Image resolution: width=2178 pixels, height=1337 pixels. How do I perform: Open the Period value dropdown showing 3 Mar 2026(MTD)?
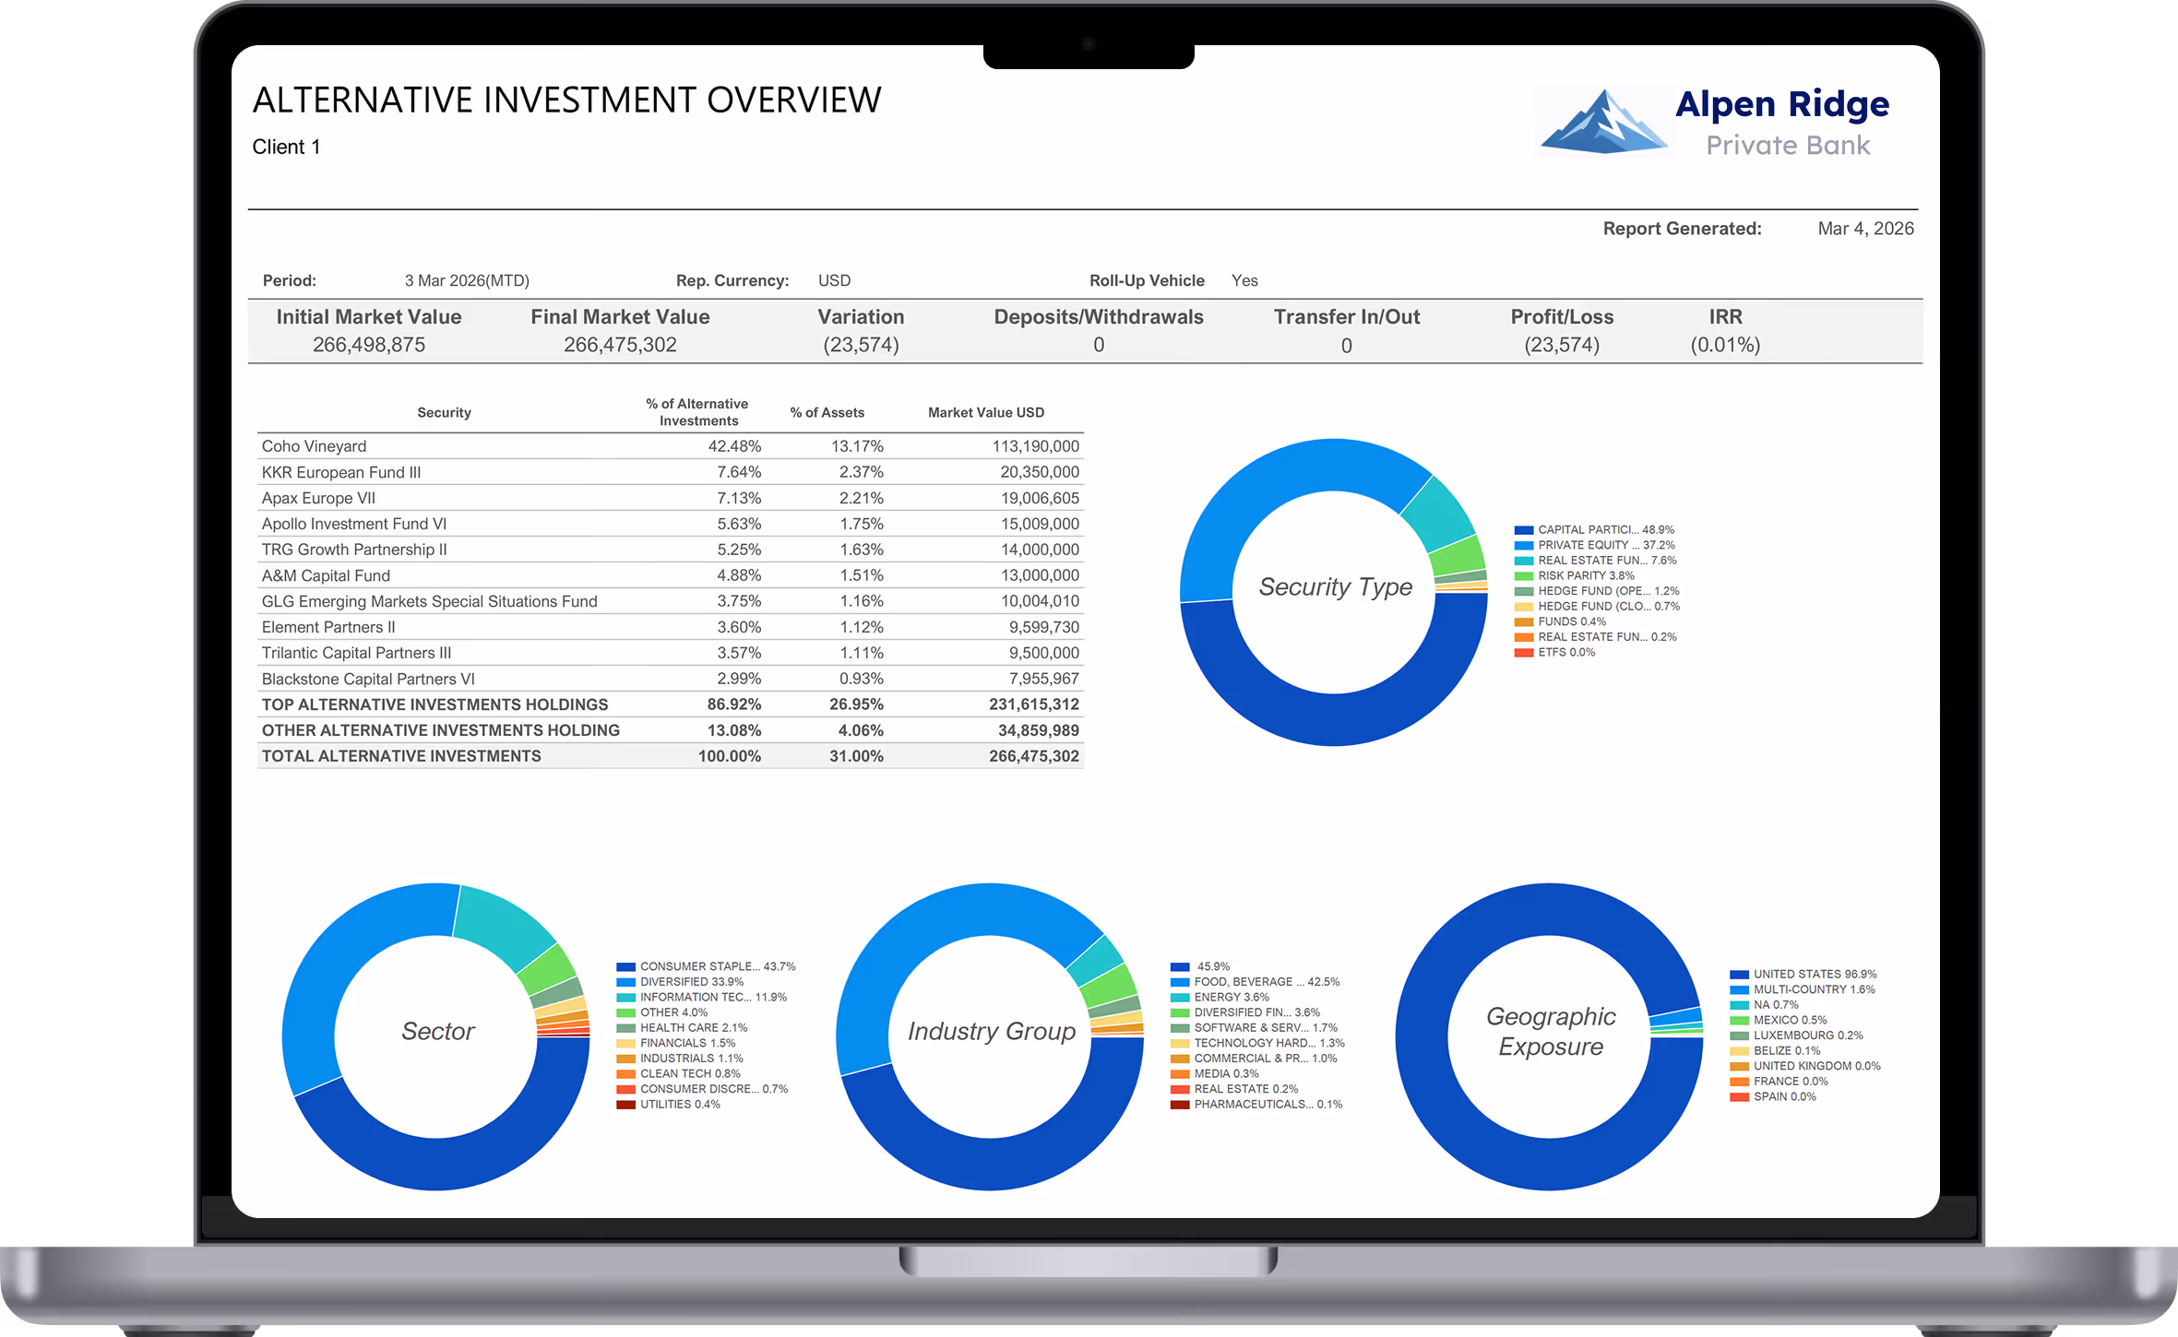pos(466,280)
